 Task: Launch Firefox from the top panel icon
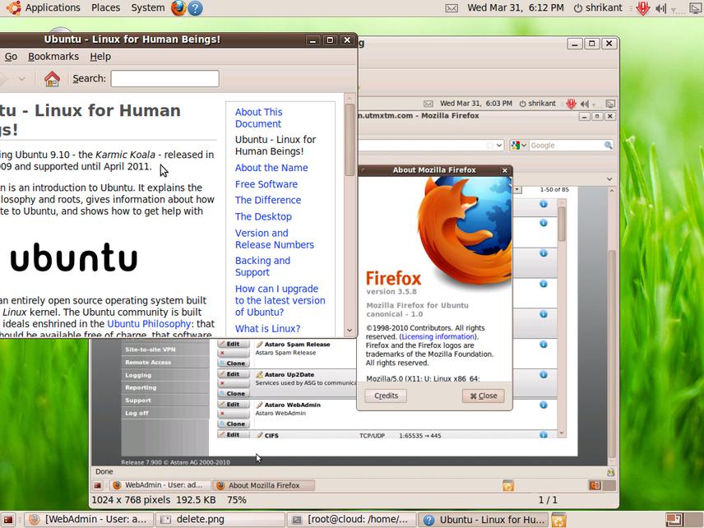[178, 8]
